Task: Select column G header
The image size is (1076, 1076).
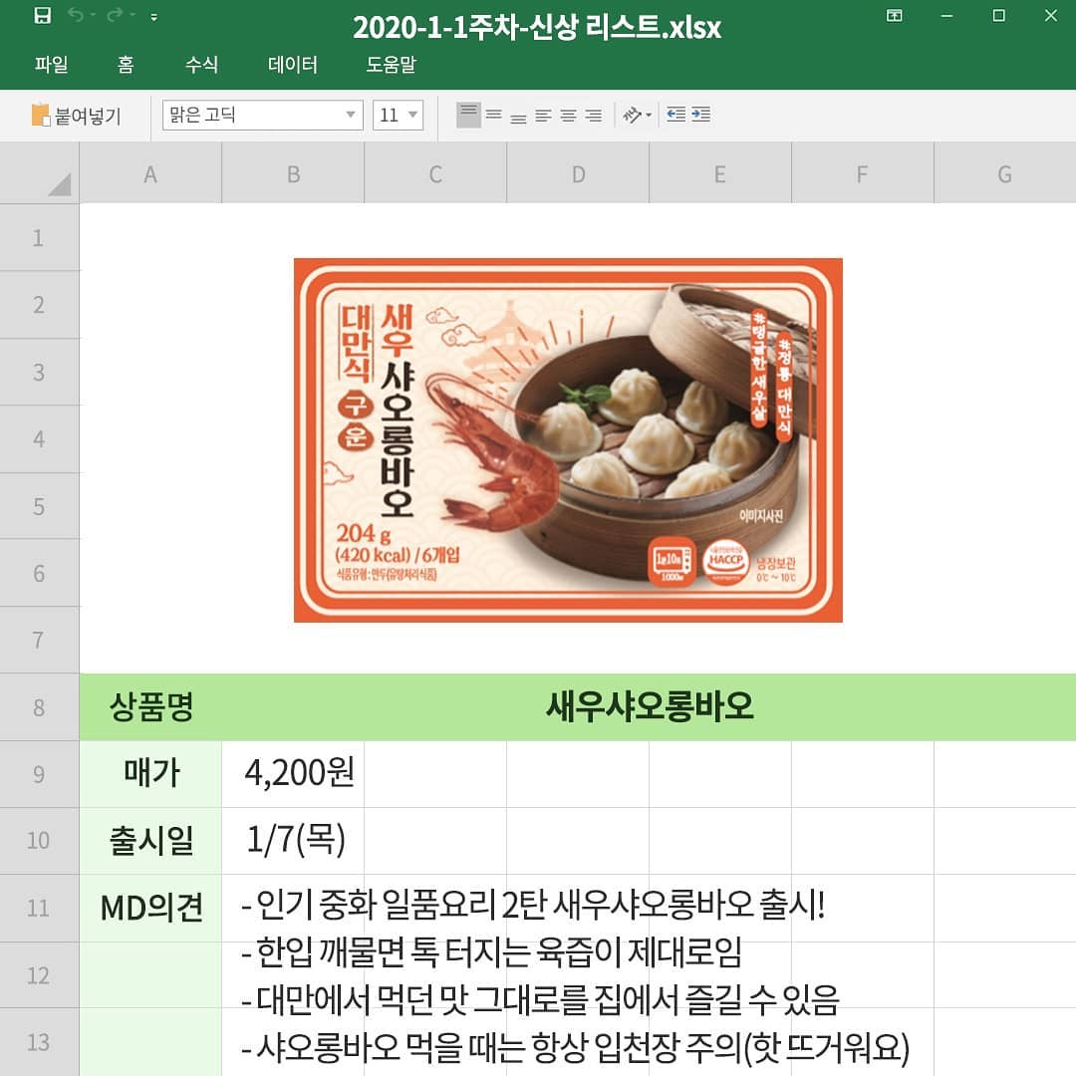Action: [x=1004, y=173]
